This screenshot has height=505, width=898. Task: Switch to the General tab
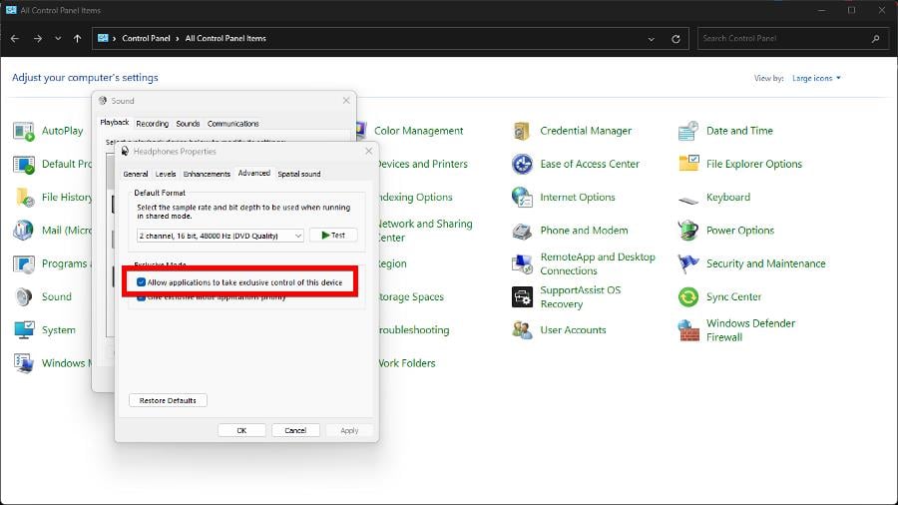tap(135, 174)
